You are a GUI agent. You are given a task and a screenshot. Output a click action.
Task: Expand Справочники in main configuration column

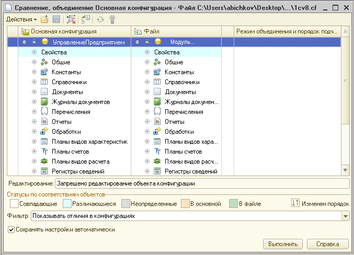pos(34,82)
